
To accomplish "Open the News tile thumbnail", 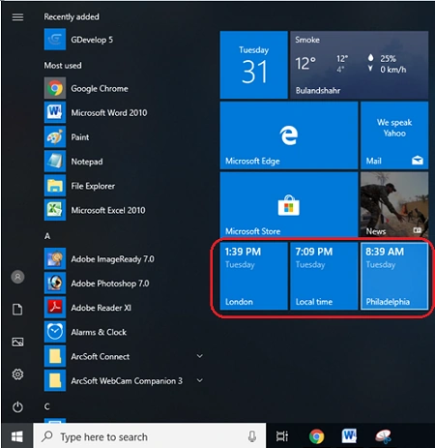I will (x=394, y=204).
